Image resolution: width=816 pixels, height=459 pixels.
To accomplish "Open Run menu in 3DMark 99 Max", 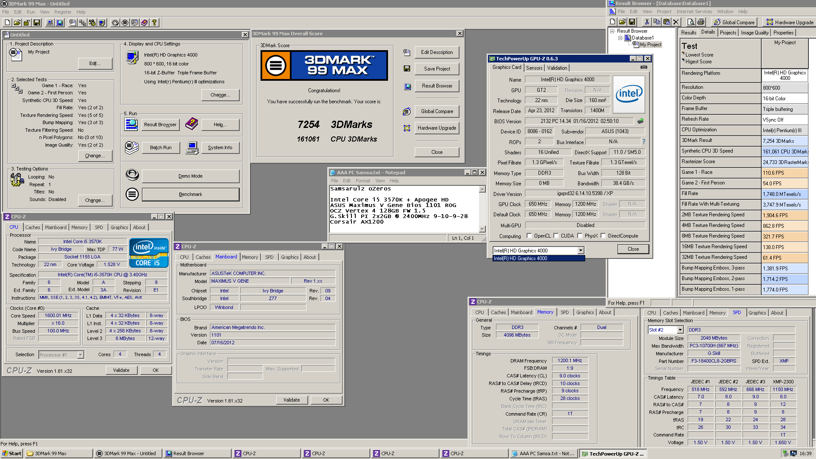I will tap(31, 12).
